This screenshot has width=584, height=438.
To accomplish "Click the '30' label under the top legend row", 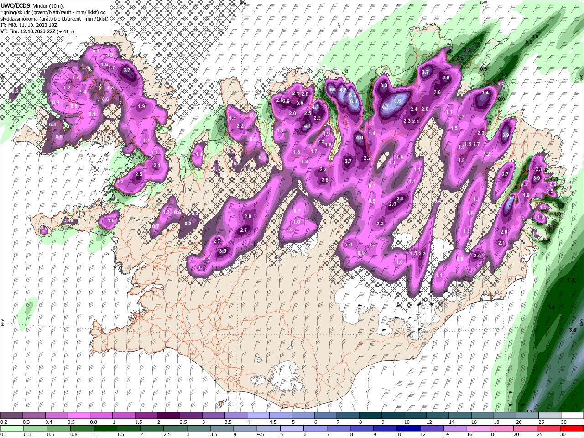I will (x=564, y=422).
